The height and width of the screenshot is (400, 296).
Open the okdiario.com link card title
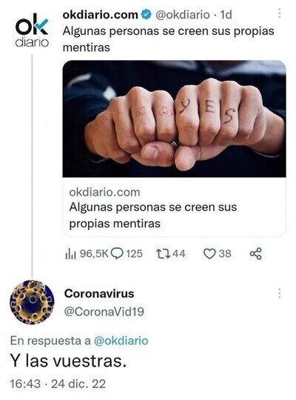(153, 215)
